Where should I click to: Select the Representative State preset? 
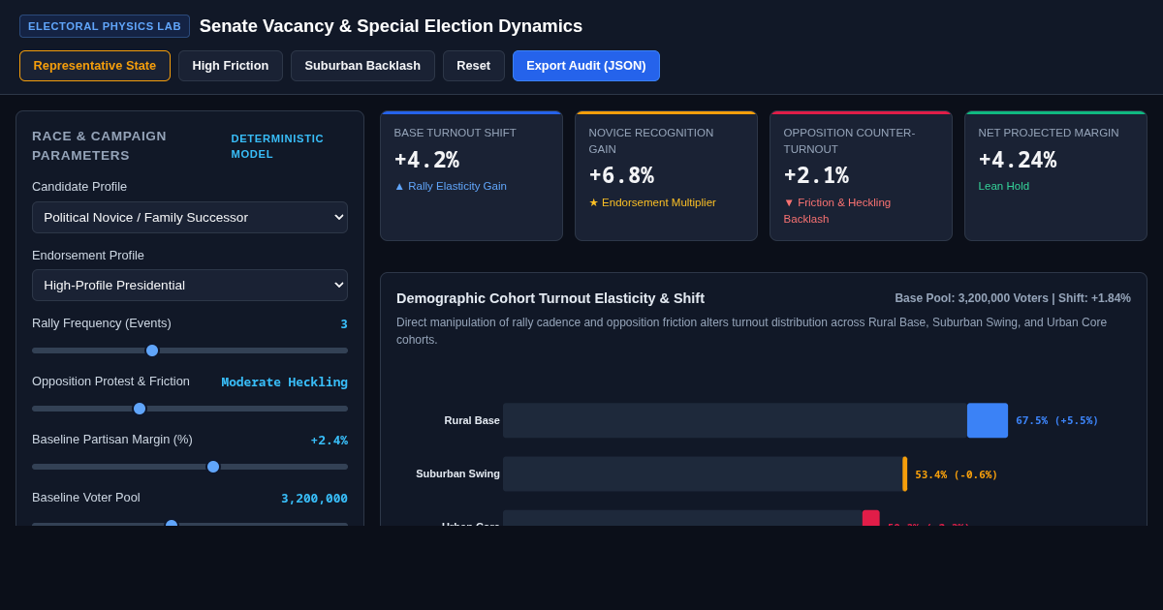pos(95,66)
